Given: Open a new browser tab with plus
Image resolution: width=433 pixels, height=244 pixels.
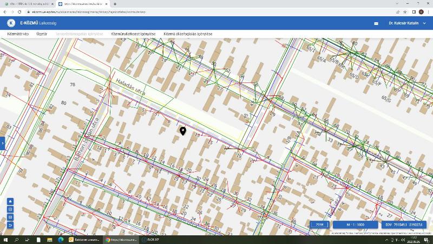Looking at the screenshot, I should [115, 4].
